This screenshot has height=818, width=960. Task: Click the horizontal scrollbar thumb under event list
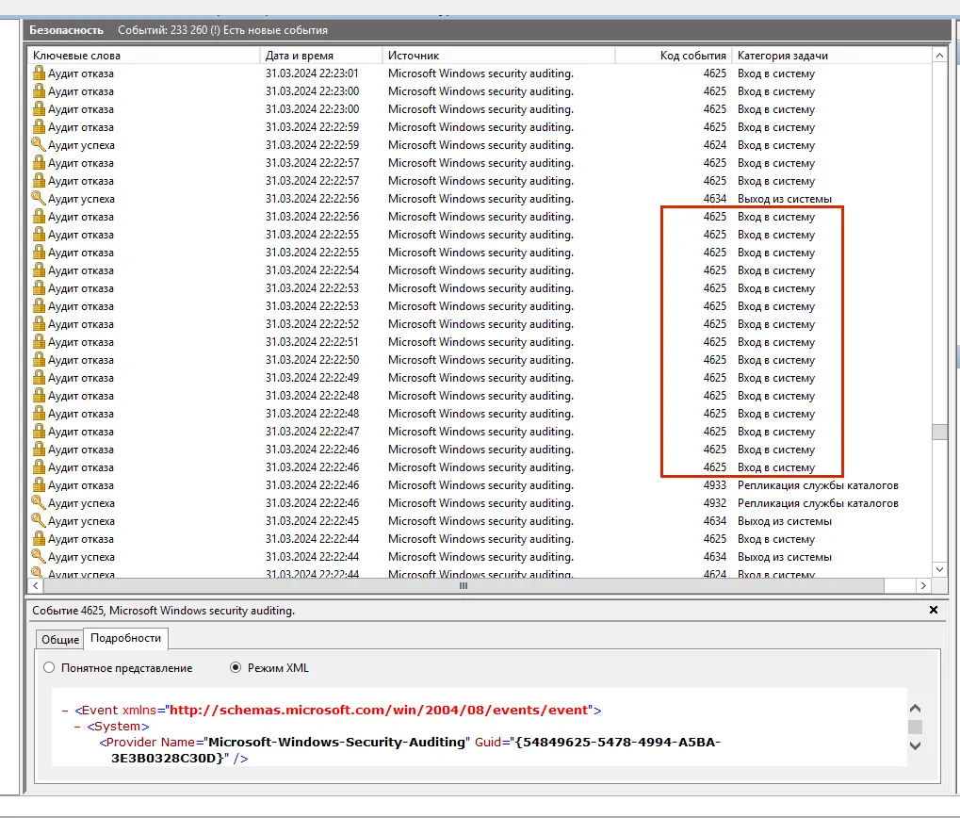(462, 586)
